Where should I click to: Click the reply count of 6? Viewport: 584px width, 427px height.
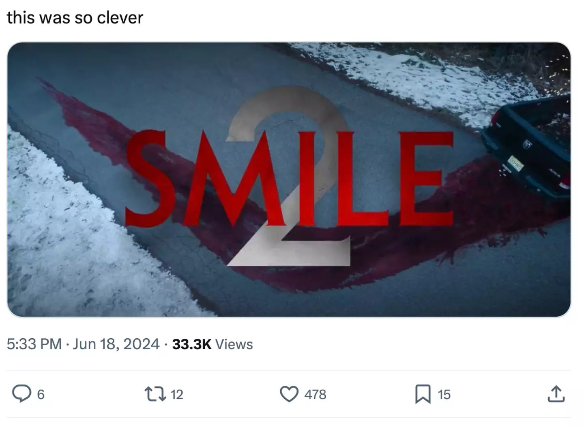[41, 394]
